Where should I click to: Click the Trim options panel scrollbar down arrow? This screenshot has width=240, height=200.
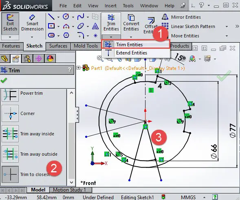71,182
